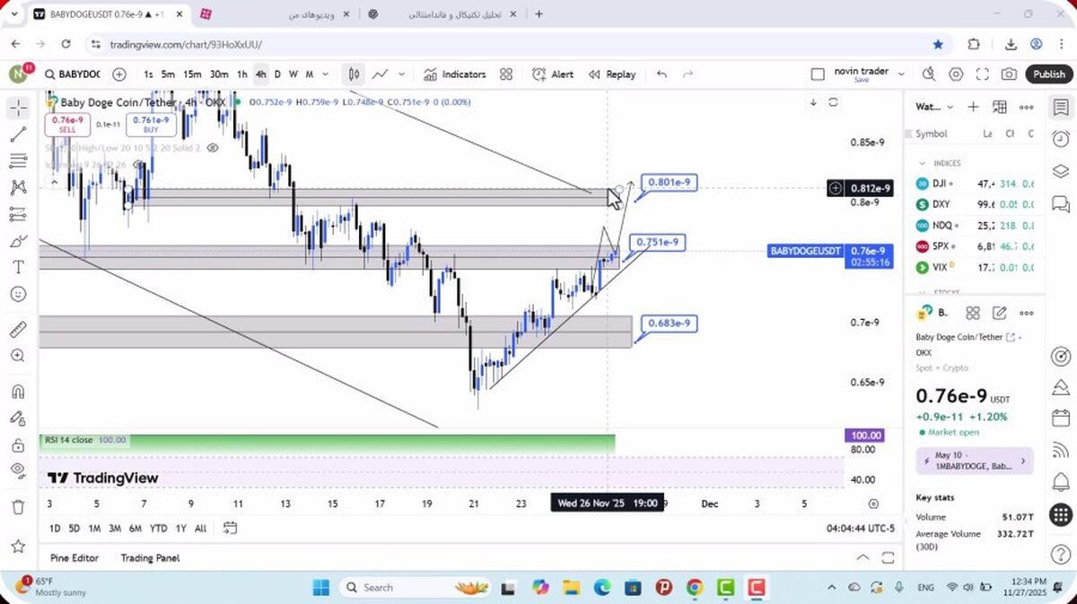Select the ruler measure tool

click(x=18, y=330)
